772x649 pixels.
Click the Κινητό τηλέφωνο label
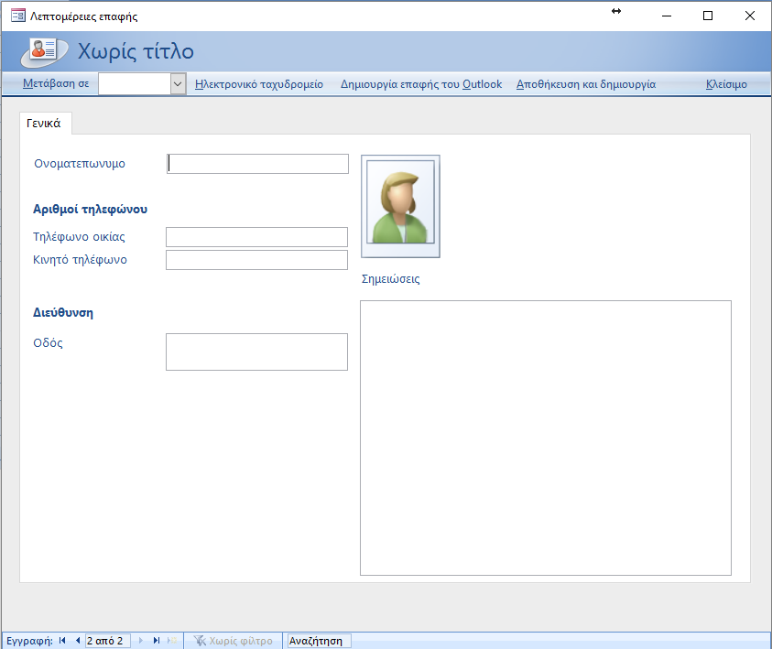click(80, 259)
